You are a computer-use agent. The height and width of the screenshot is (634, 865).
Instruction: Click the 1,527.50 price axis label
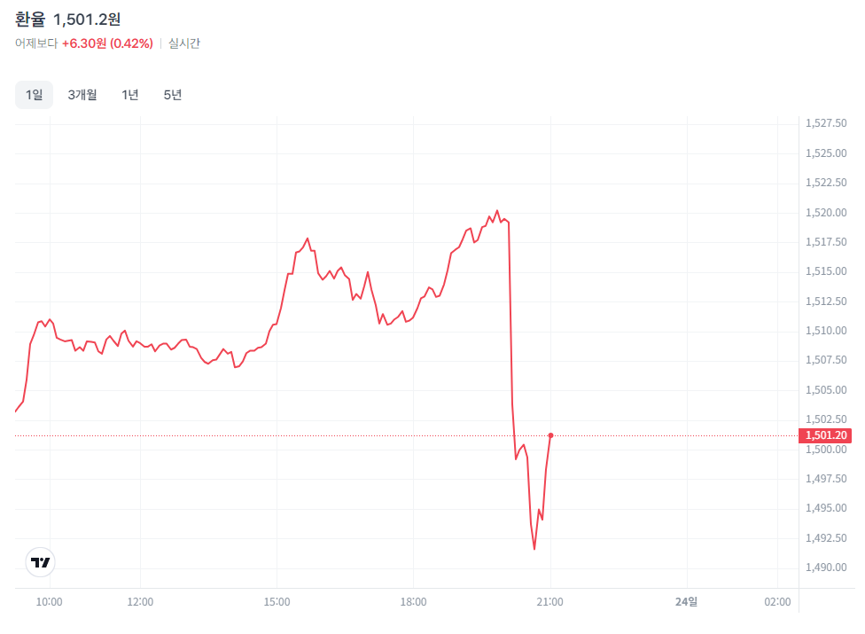coord(825,124)
